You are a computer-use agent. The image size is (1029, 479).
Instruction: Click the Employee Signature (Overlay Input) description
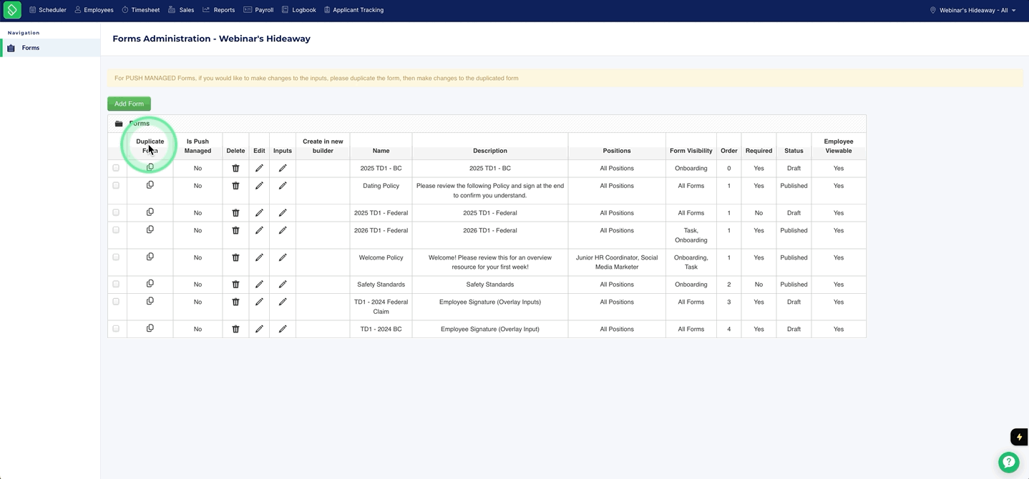(x=490, y=329)
